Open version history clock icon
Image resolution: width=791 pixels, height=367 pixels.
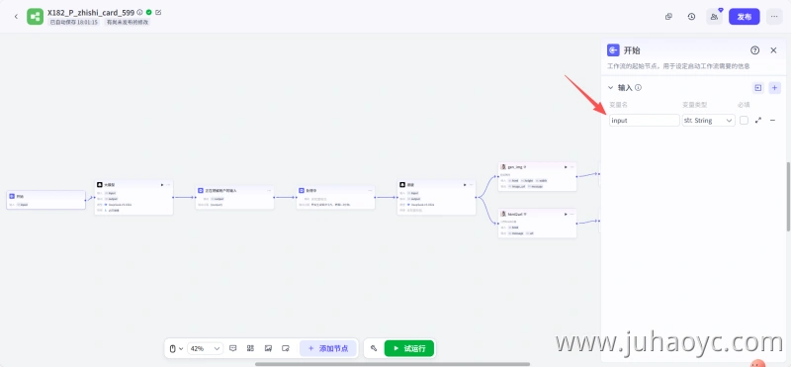691,17
